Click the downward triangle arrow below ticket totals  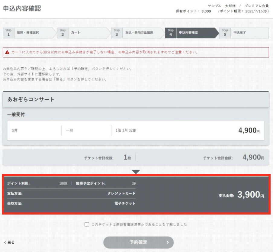(136, 172)
